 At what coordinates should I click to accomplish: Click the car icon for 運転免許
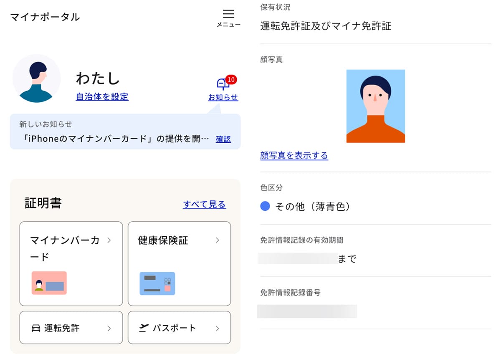pos(36,328)
